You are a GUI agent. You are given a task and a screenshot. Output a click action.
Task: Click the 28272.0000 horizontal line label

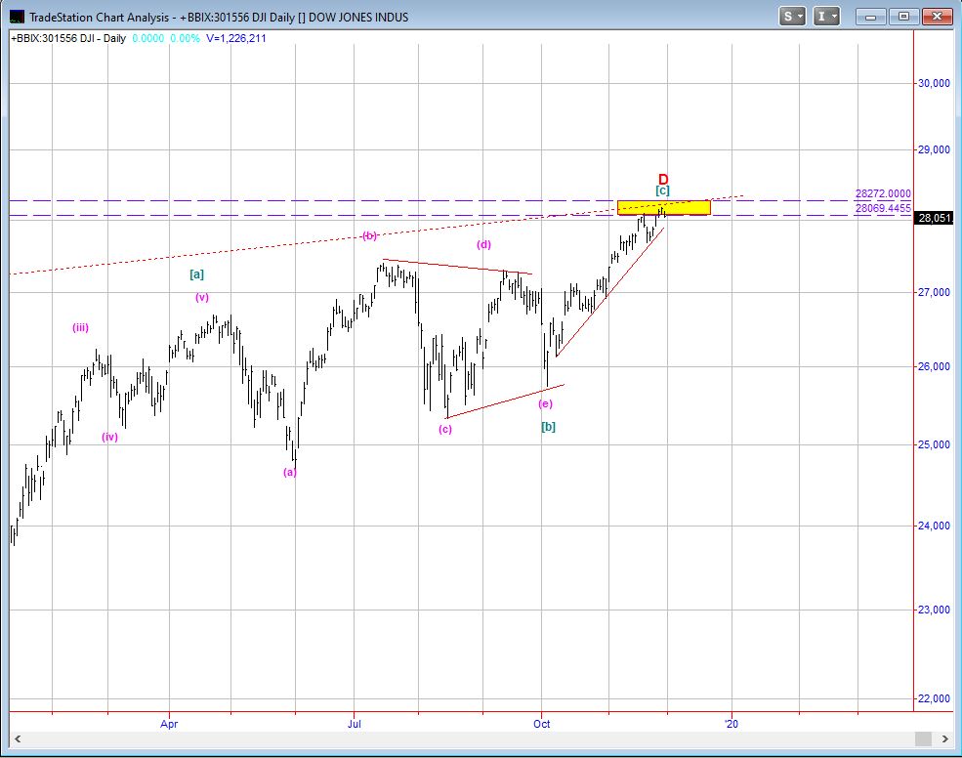pos(882,194)
